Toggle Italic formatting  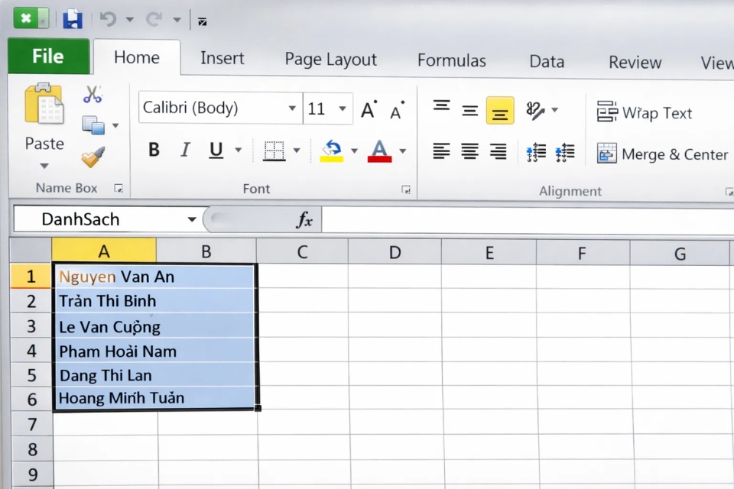pyautogui.click(x=184, y=150)
